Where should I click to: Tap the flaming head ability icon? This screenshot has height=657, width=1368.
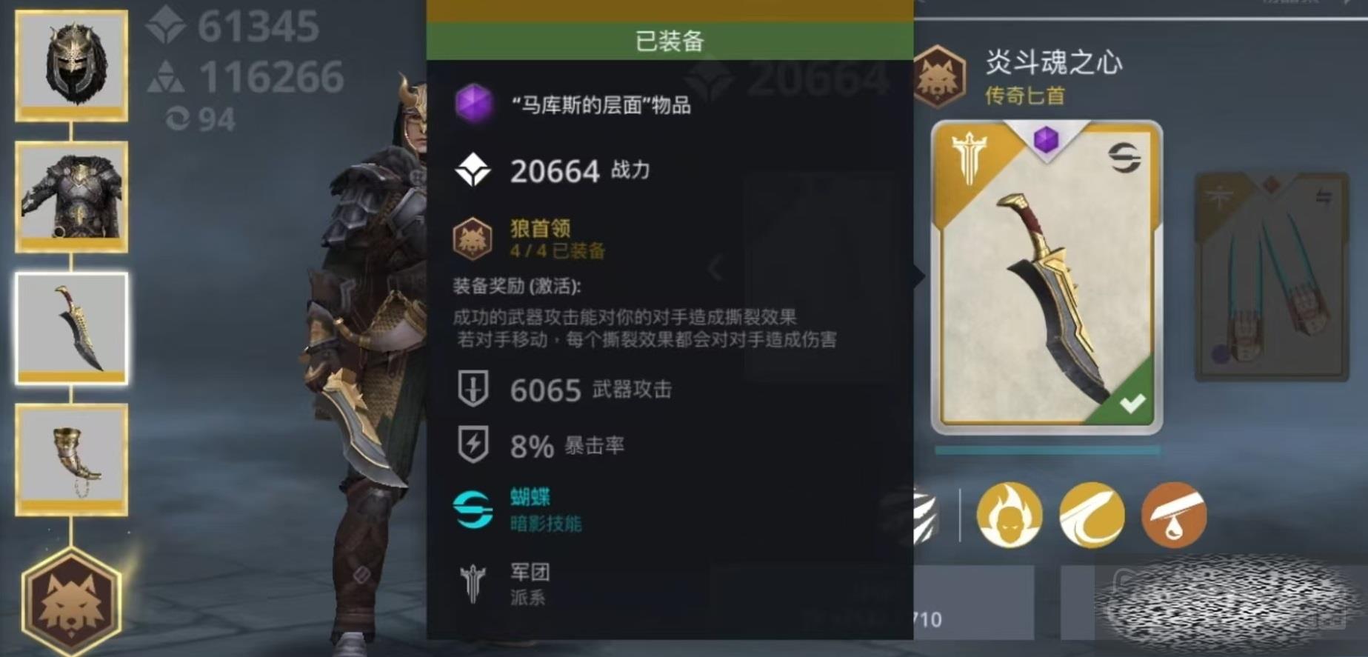(x=1009, y=515)
